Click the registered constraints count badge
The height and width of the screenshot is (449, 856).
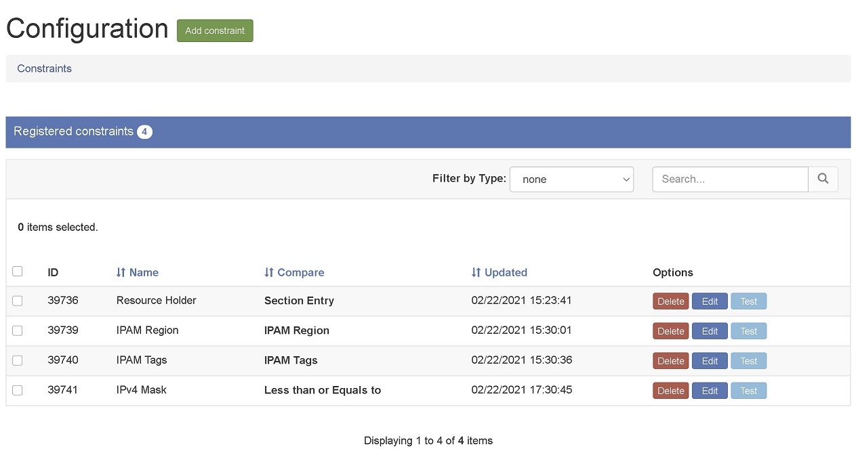tap(144, 131)
